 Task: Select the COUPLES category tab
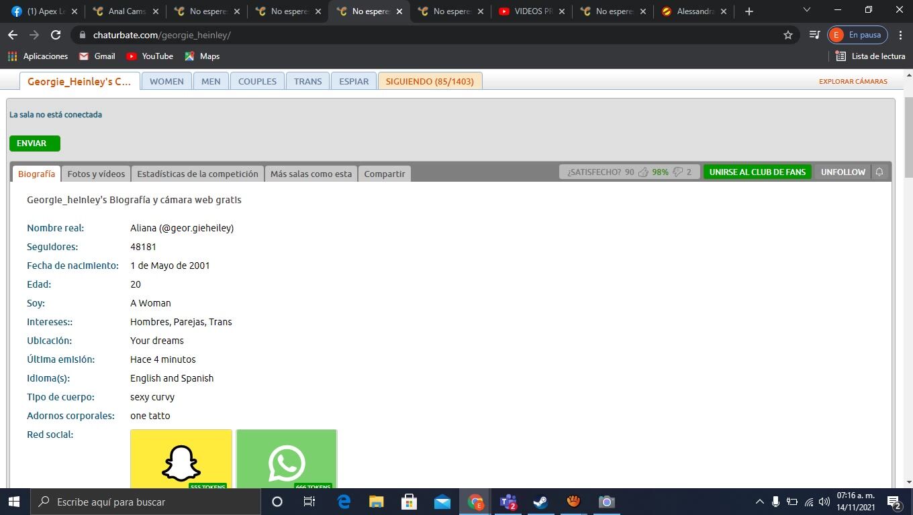(257, 81)
